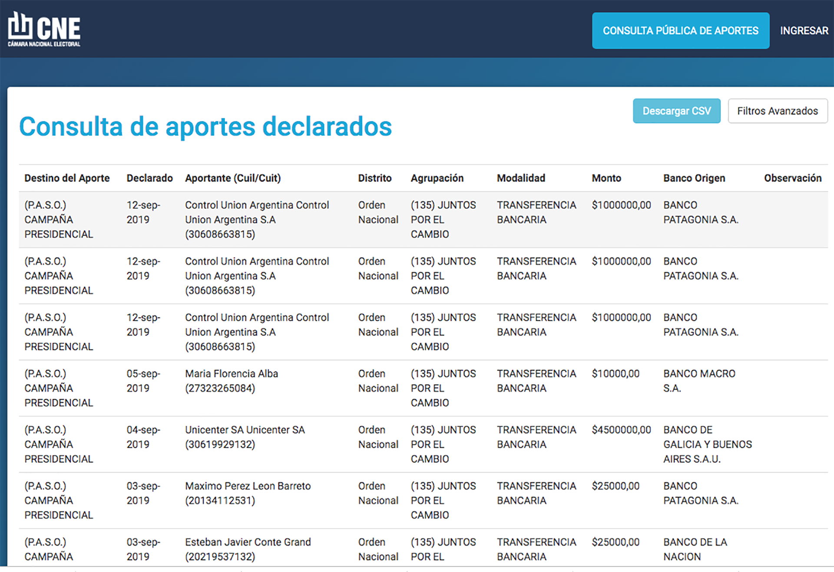Download the CSV file
This screenshot has height=572, width=834.
(677, 111)
